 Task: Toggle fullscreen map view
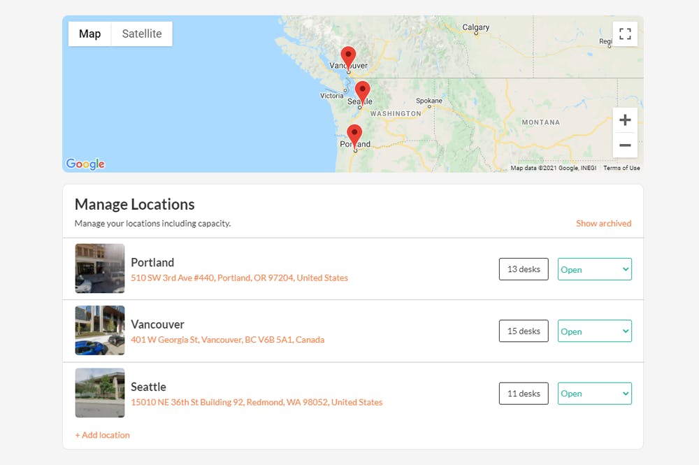click(x=625, y=34)
